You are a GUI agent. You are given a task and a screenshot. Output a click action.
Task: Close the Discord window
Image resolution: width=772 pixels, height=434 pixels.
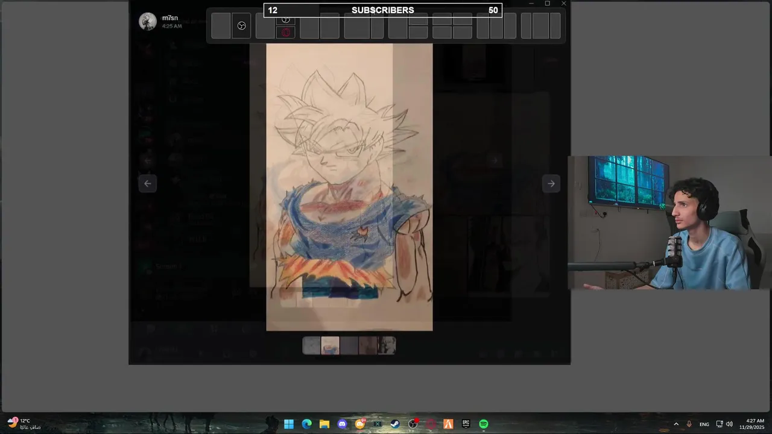[x=563, y=4]
